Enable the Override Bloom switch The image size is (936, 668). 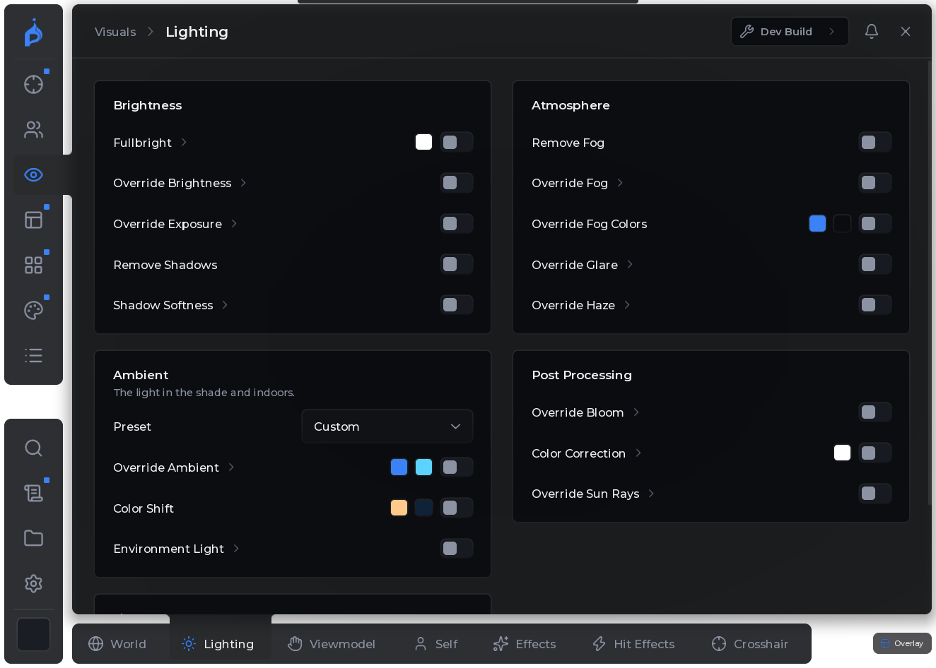click(875, 412)
